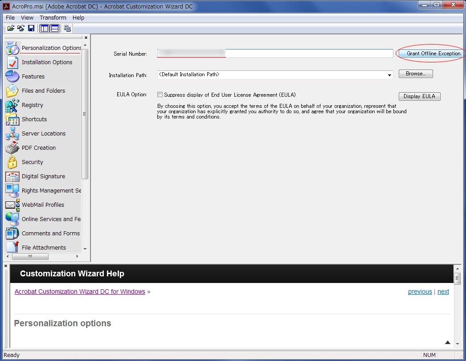
Task: Click sidebar vertical scrollbar up arrow
Action: [x=85, y=45]
